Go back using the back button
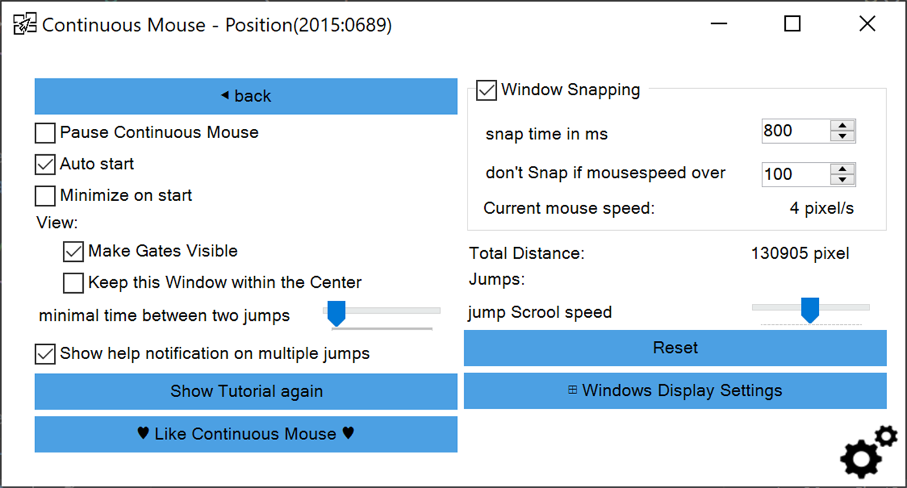This screenshot has width=907, height=488. click(246, 97)
